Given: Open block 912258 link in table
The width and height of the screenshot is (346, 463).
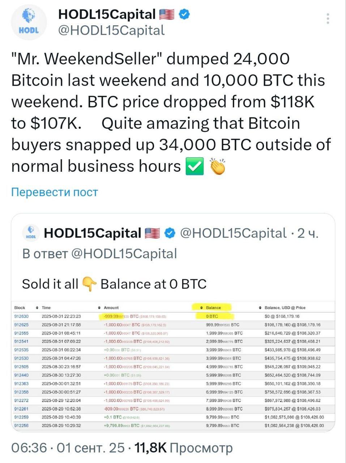Looking at the screenshot, I should pyautogui.click(x=21, y=425).
